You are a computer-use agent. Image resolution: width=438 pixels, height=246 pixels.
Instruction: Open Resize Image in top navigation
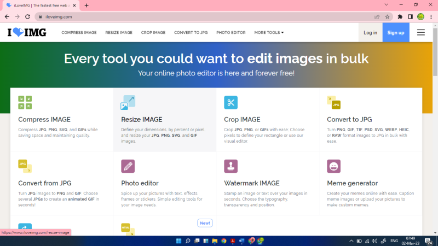click(119, 33)
